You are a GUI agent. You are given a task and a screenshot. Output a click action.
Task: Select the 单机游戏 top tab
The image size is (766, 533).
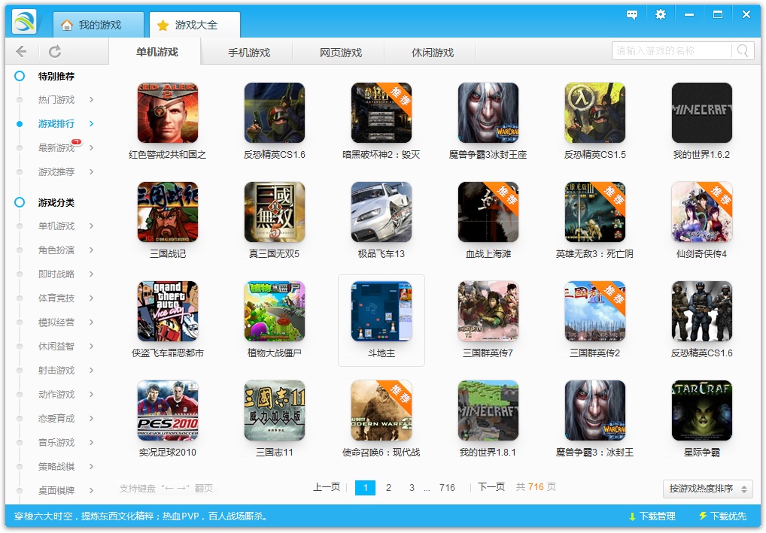pos(157,52)
